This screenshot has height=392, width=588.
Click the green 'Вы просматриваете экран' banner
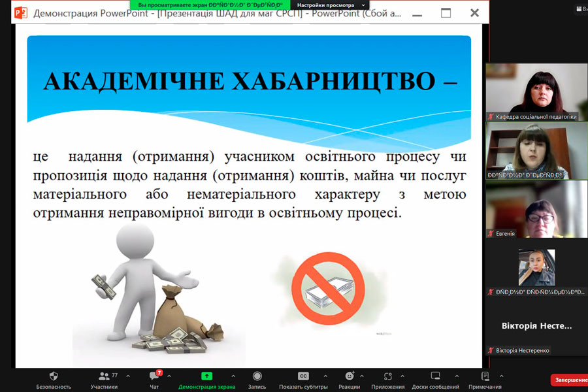click(x=210, y=5)
